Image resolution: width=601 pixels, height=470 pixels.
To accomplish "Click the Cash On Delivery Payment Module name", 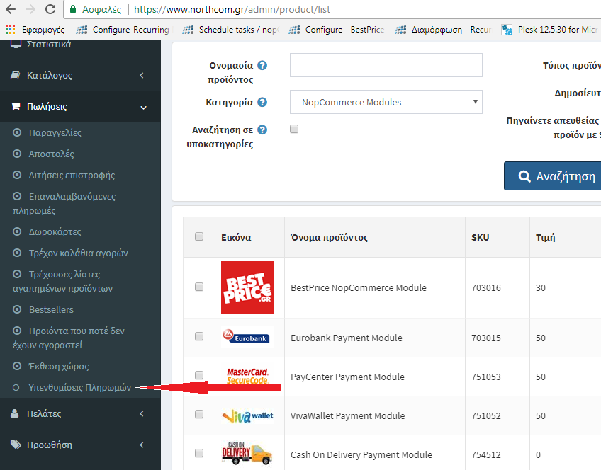I will click(x=361, y=454).
